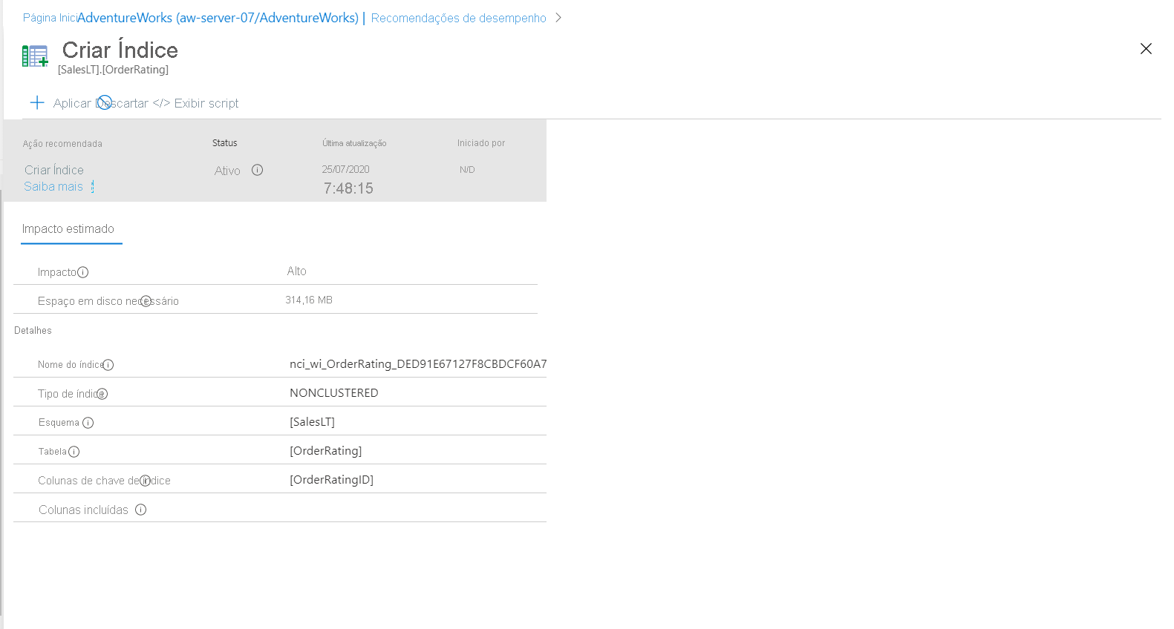Open the Saiba mais link
Viewport: 1174px width, 629px height.
pos(53,186)
